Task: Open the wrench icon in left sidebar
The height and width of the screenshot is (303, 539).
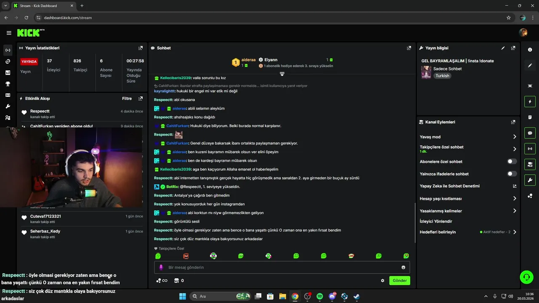Action: click(x=8, y=106)
